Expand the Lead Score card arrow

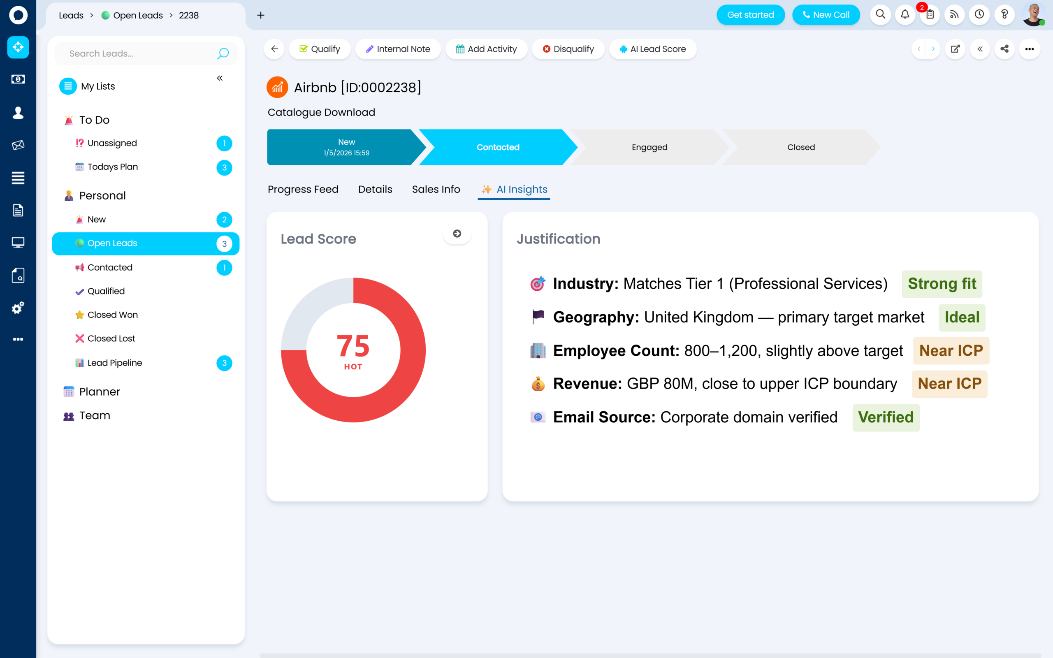click(457, 234)
